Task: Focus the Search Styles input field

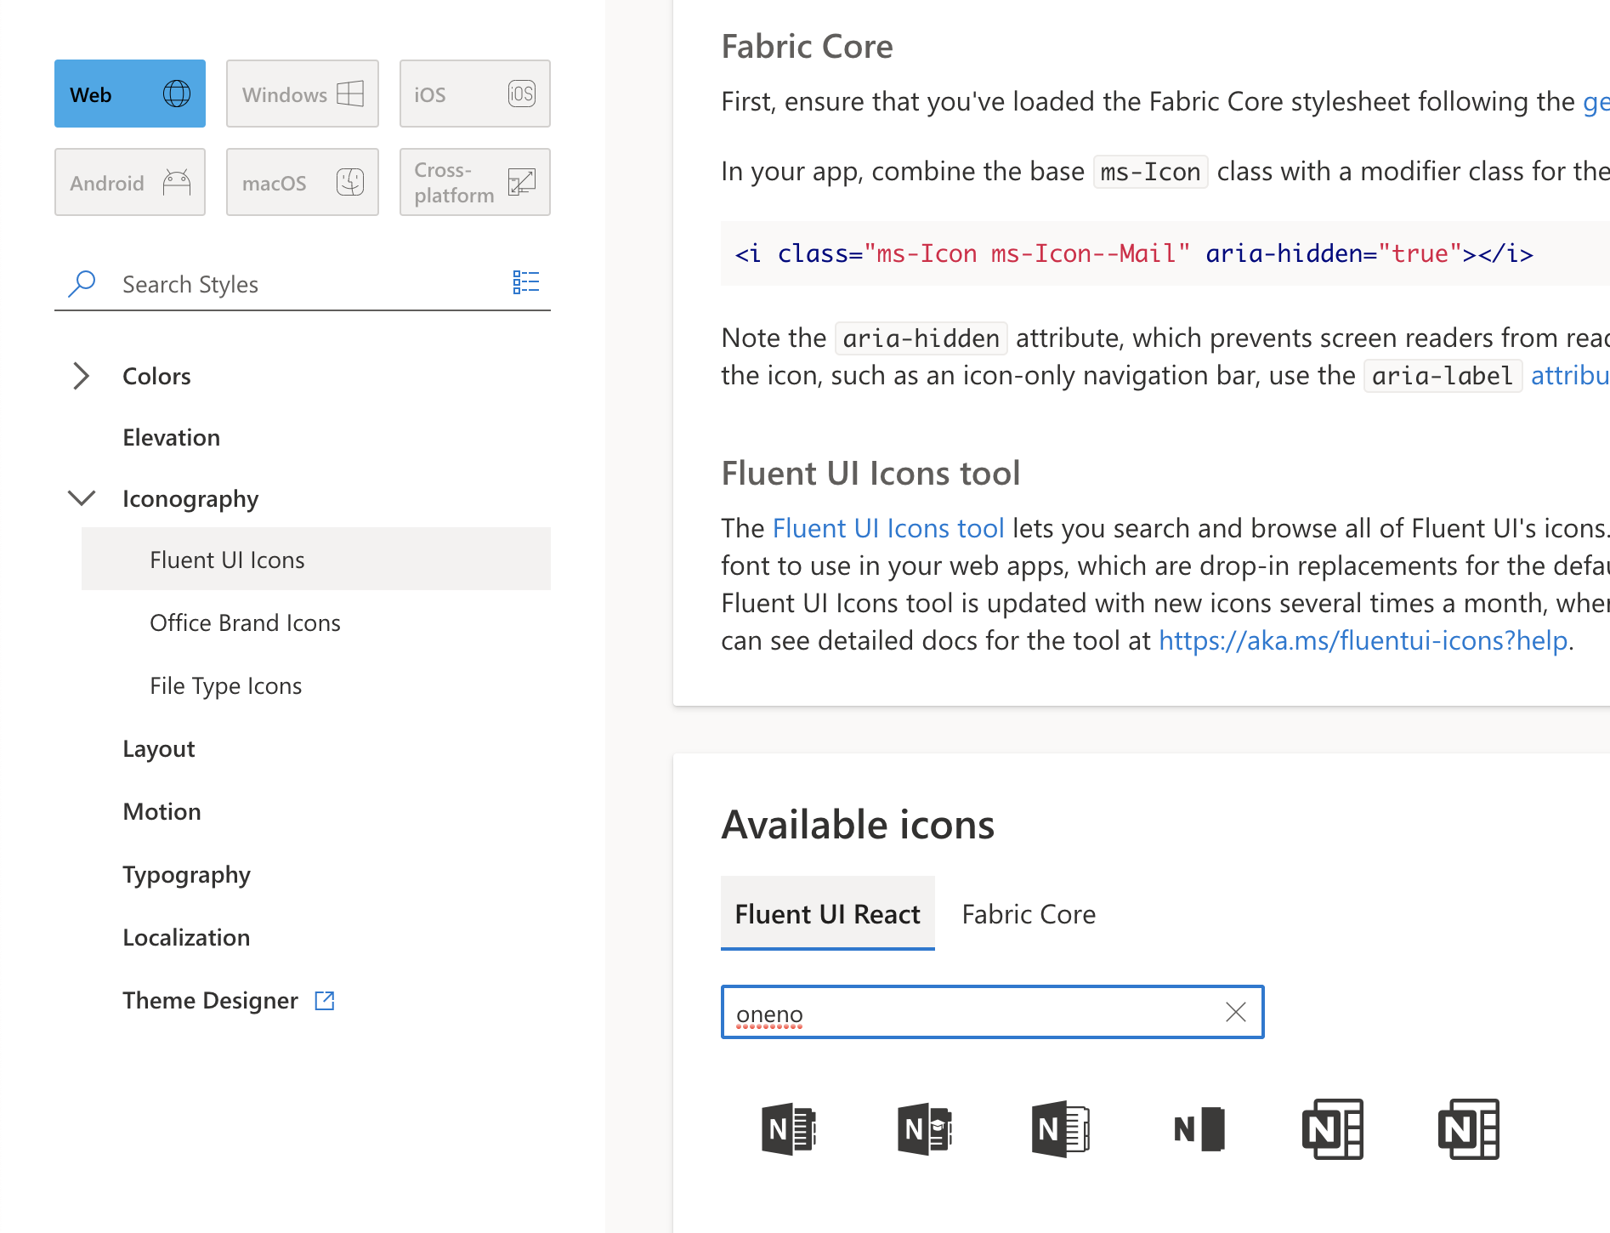Action: tap(303, 284)
